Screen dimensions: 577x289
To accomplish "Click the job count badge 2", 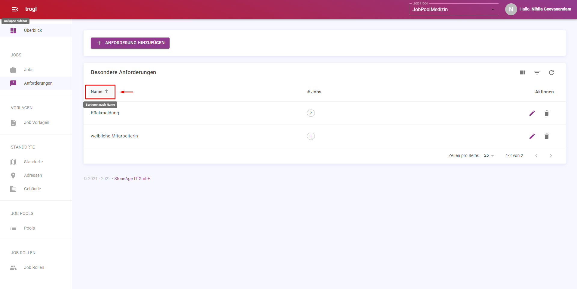I will coord(311,113).
